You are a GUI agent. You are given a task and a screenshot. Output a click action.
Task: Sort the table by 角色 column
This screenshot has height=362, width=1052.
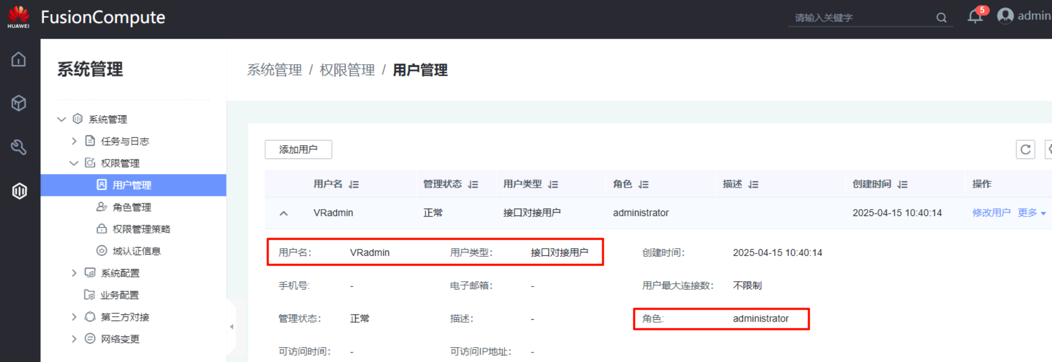click(x=644, y=184)
